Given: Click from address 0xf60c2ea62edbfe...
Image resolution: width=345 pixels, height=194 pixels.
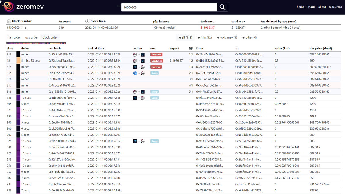Looking at the screenshot, I should (x=209, y=116).
